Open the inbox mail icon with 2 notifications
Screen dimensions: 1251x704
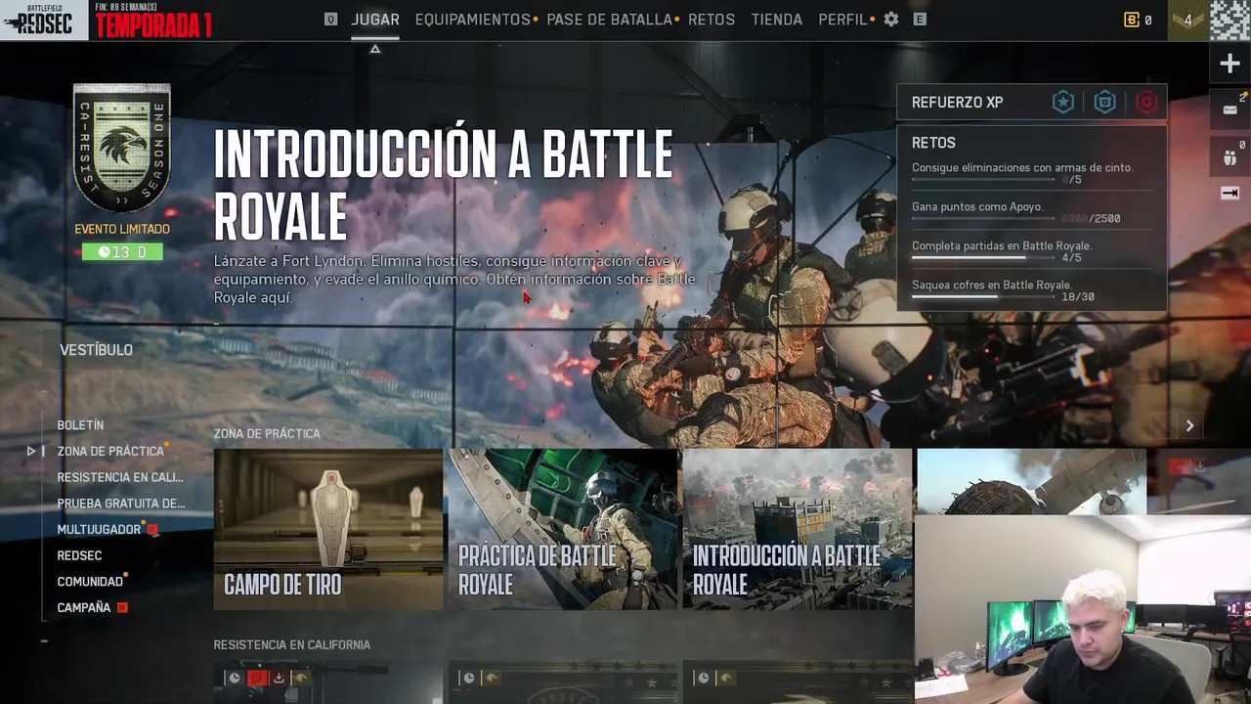[x=1229, y=110]
